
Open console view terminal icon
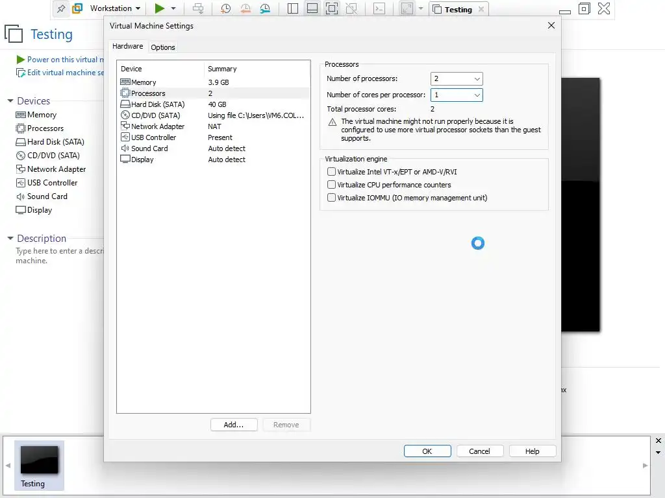click(379, 8)
